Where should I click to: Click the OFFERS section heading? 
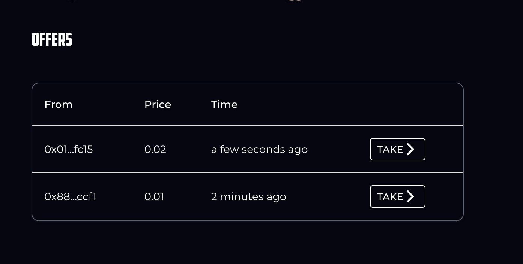tap(52, 39)
